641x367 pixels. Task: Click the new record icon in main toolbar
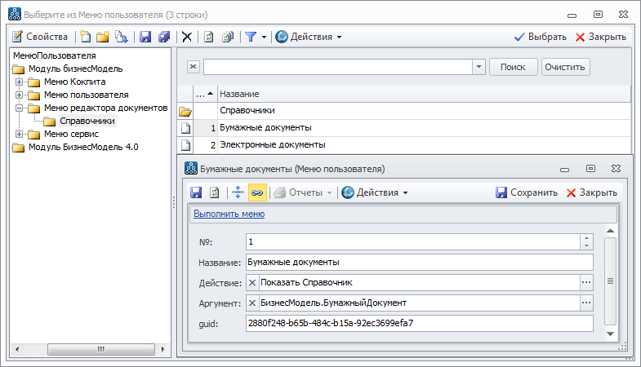[85, 37]
